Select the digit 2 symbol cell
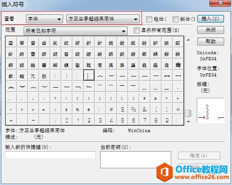The width and height of the screenshot is (232, 185). point(89,120)
